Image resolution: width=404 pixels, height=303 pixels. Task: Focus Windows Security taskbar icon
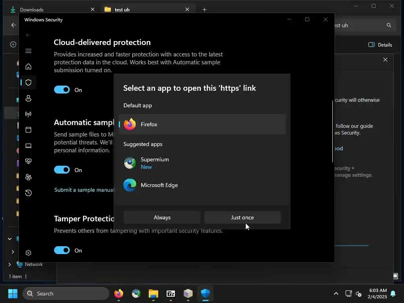tap(205, 294)
